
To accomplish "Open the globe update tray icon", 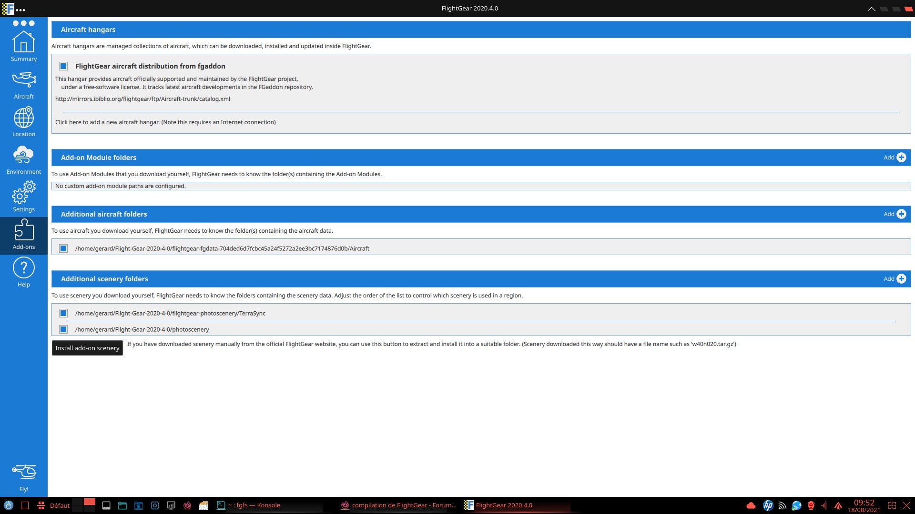I will [796, 505].
